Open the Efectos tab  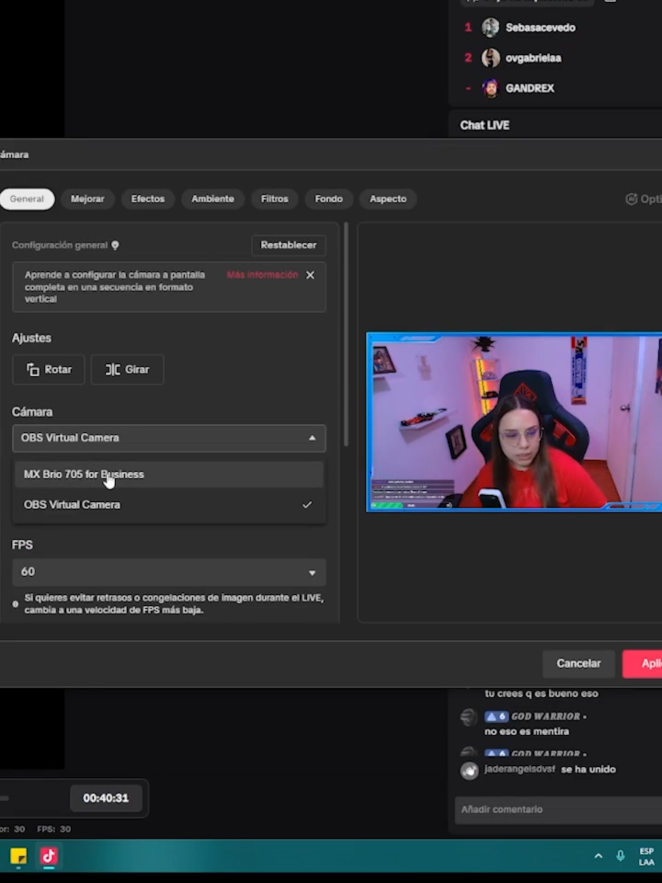148,199
